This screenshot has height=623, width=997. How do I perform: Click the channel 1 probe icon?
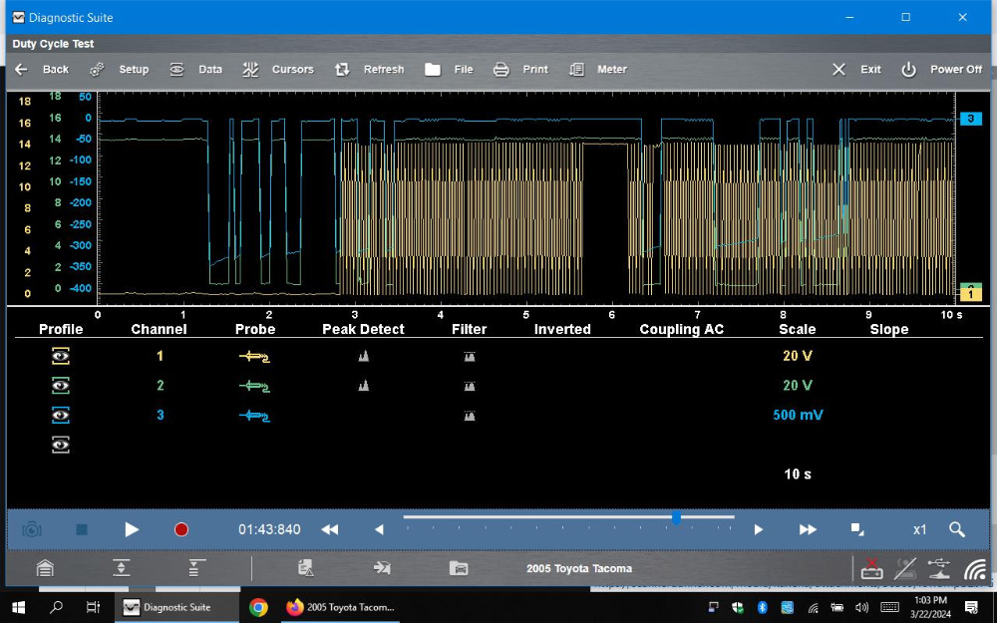tap(254, 356)
